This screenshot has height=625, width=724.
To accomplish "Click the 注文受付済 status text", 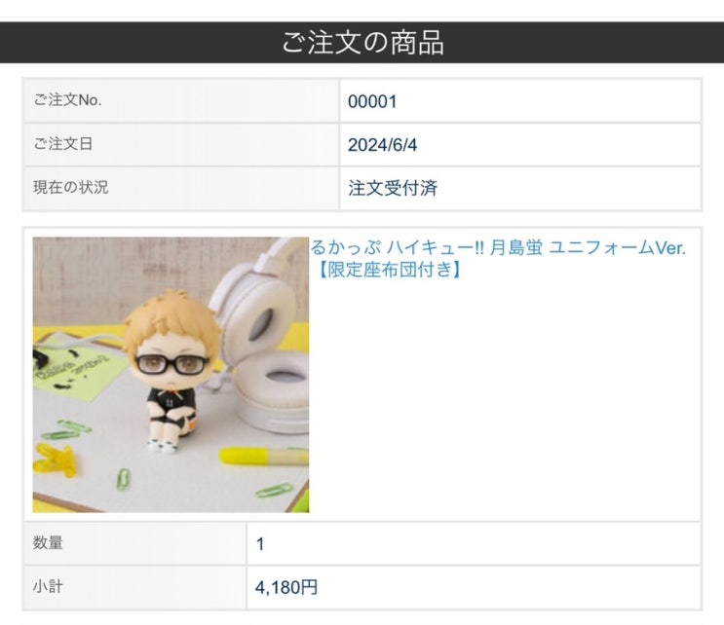I will 393,188.
